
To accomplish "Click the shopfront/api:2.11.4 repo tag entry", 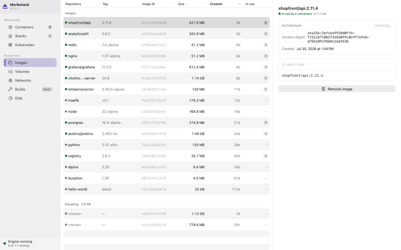I will [x=302, y=75].
